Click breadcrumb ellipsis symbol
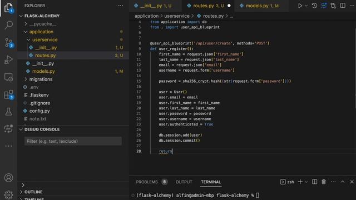The width and height of the screenshot is (356, 200). 231,16
